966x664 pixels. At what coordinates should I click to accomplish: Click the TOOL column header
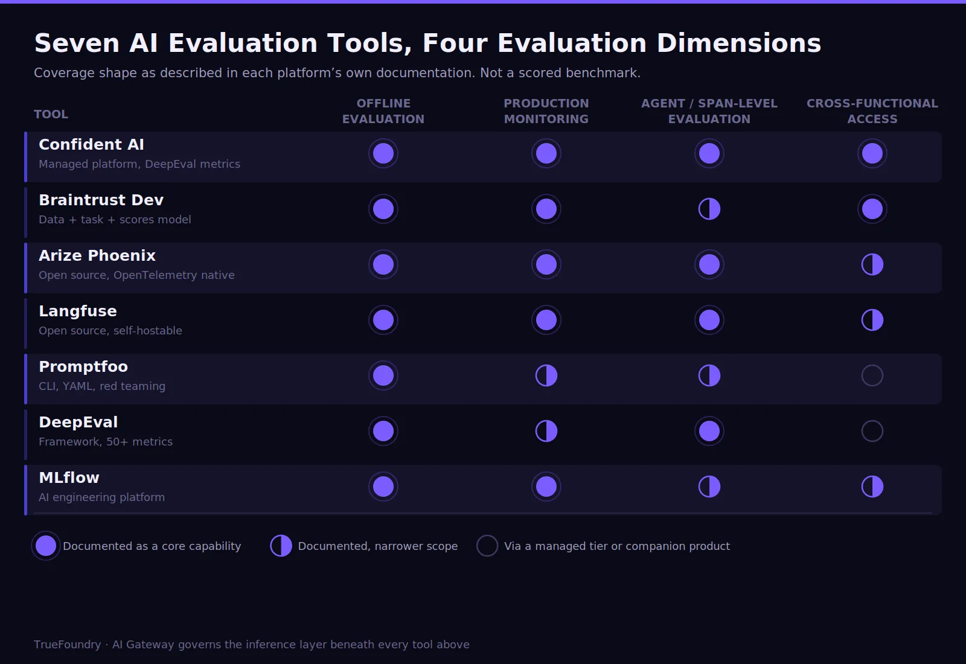pos(51,114)
